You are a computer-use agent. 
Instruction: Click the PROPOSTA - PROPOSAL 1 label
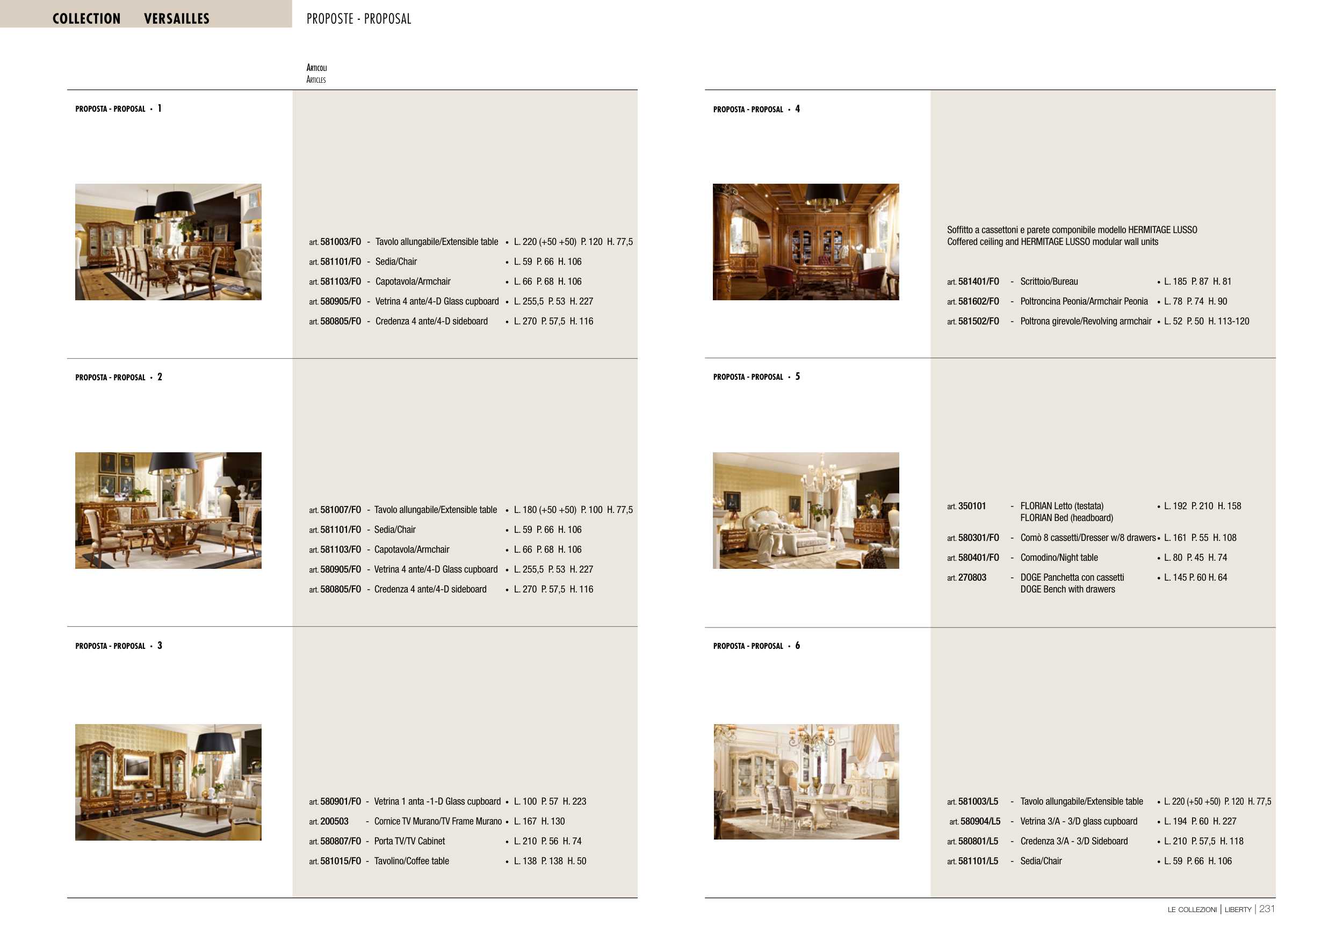[x=118, y=109]
